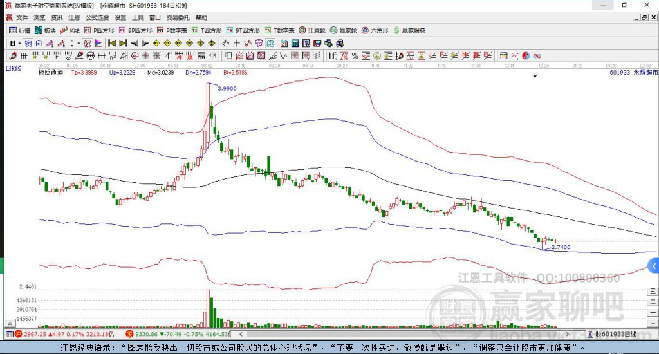Click the black left arrow icon
659x354 pixels.
point(135,43)
